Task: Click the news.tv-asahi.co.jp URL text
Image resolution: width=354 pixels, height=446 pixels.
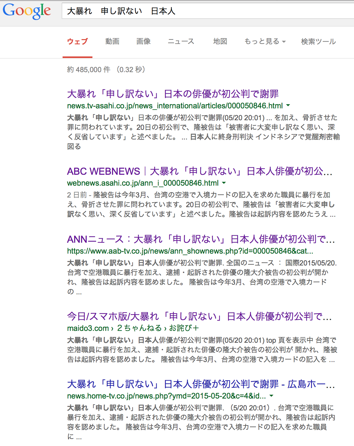Action: (x=175, y=105)
